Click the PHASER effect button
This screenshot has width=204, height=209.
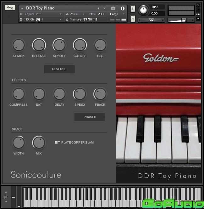point(90,117)
